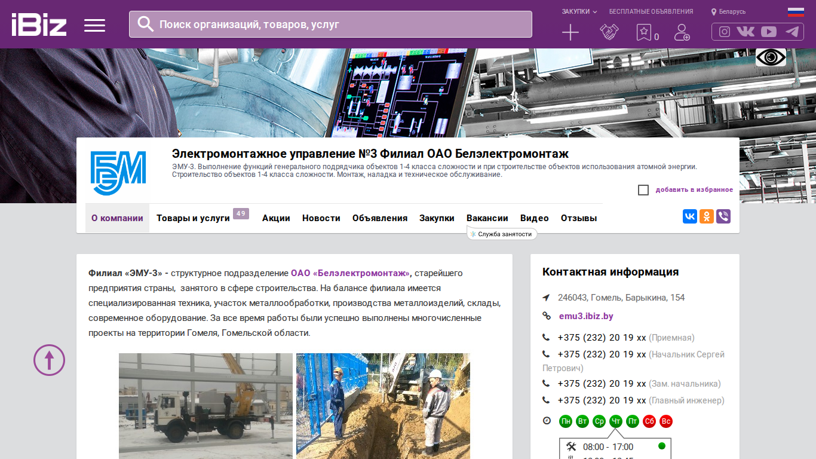
Task: Share the company page via Viber
Action: (723, 216)
